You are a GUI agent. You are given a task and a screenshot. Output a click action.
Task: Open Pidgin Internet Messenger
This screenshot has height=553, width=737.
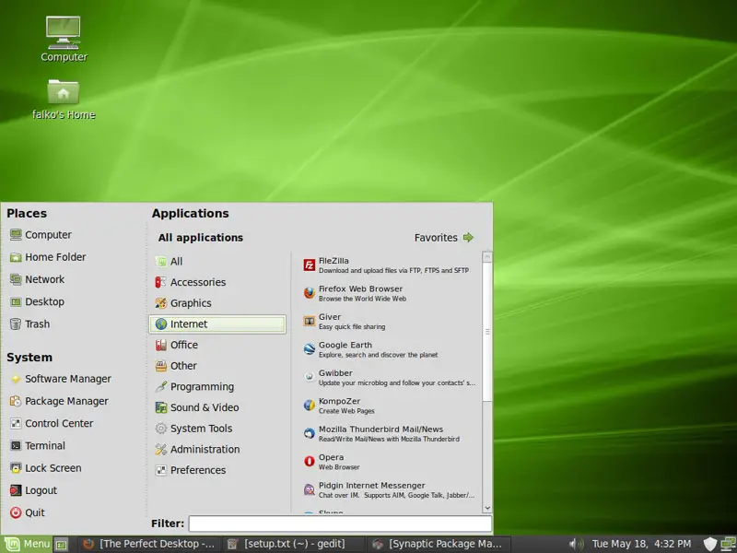[x=389, y=490]
